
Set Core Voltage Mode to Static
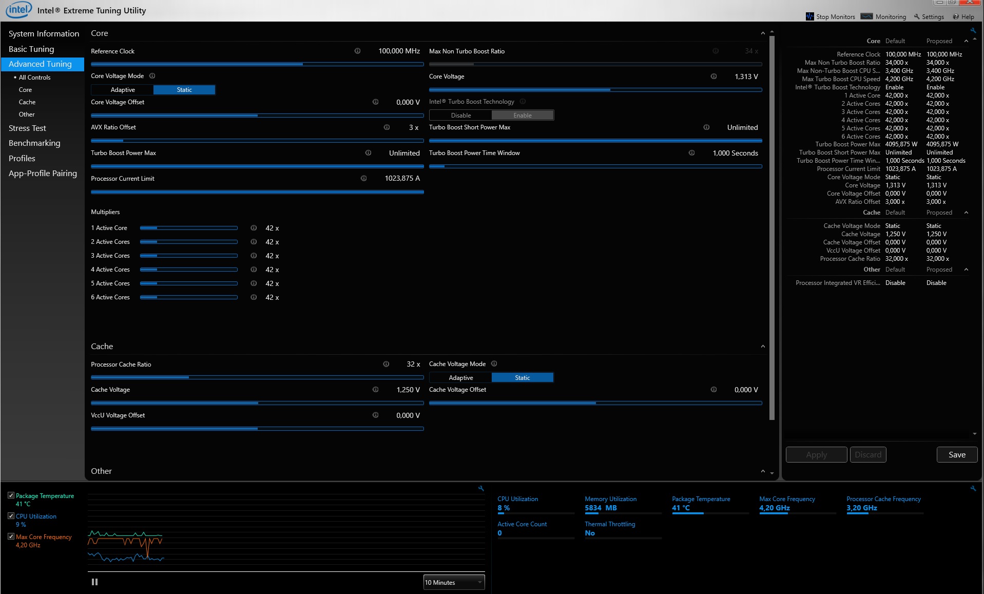tap(184, 90)
